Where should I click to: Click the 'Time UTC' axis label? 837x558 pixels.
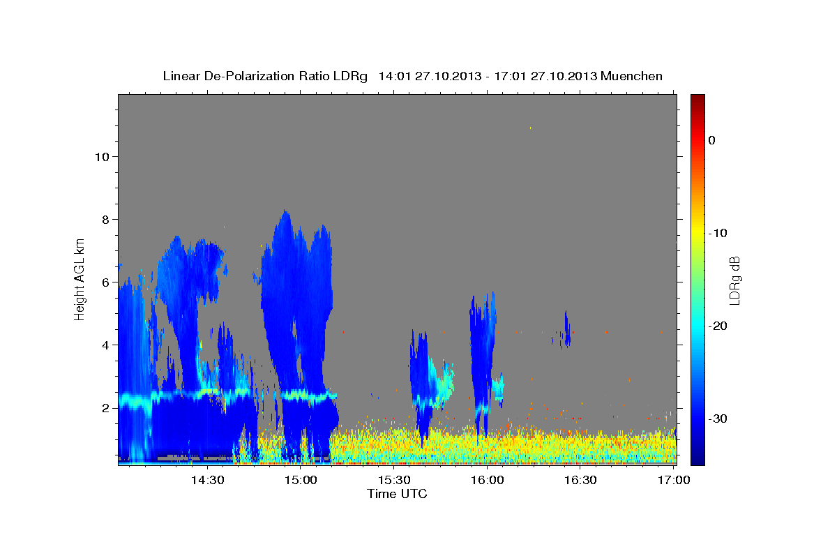tap(397, 494)
